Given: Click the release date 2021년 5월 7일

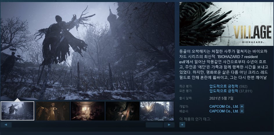Looking at the screenshot, I should [221, 98].
